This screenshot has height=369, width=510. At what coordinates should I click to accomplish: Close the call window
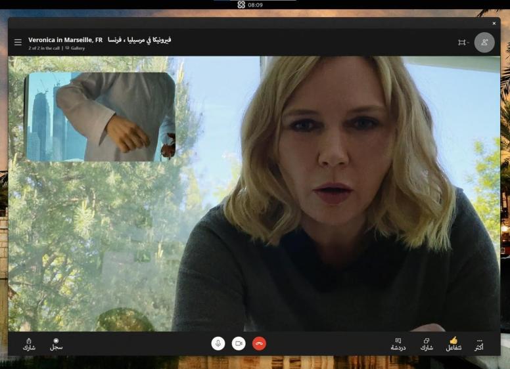(494, 24)
